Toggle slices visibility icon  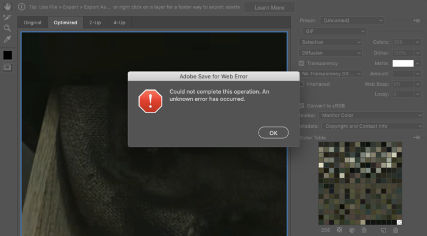pyautogui.click(x=7, y=68)
